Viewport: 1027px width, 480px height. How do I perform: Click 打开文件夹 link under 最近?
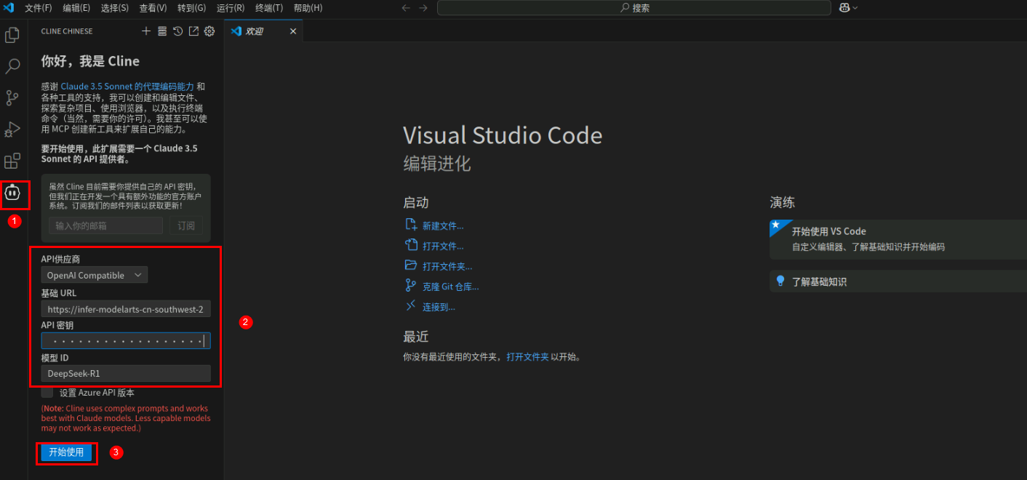(527, 357)
